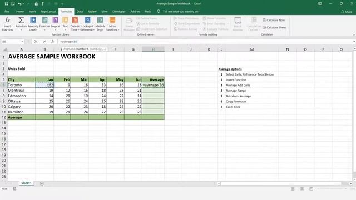Image resolution: width=356 pixels, height=200 pixels.
Task: Click Calculate Sheet
Action: pos(274,27)
